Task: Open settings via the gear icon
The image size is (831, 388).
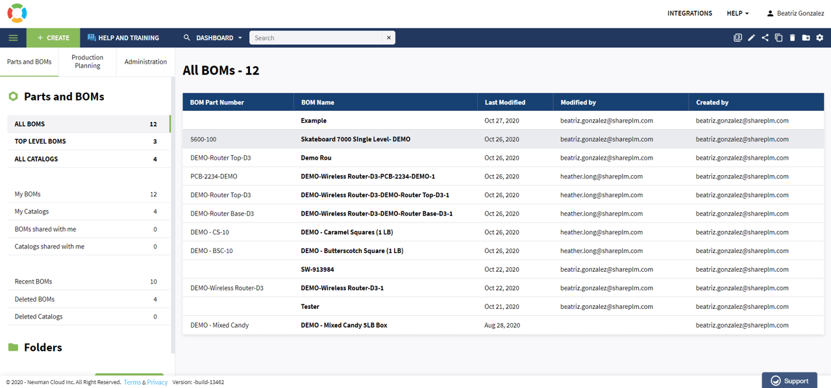Action: tap(819, 38)
